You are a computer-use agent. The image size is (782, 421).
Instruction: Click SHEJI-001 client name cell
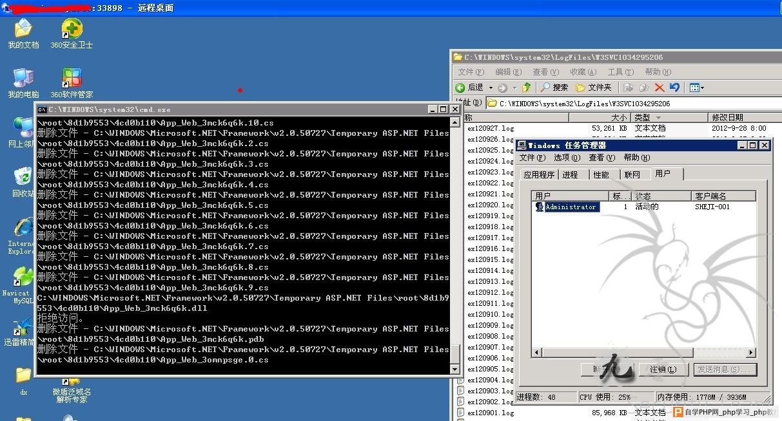(x=712, y=207)
